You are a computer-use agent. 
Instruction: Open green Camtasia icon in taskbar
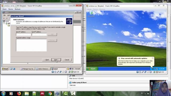coord(65,94)
